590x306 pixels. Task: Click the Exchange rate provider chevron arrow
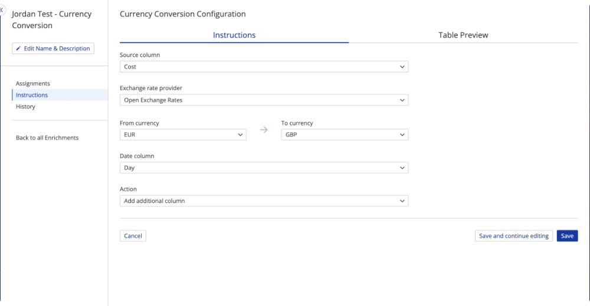[x=402, y=100]
